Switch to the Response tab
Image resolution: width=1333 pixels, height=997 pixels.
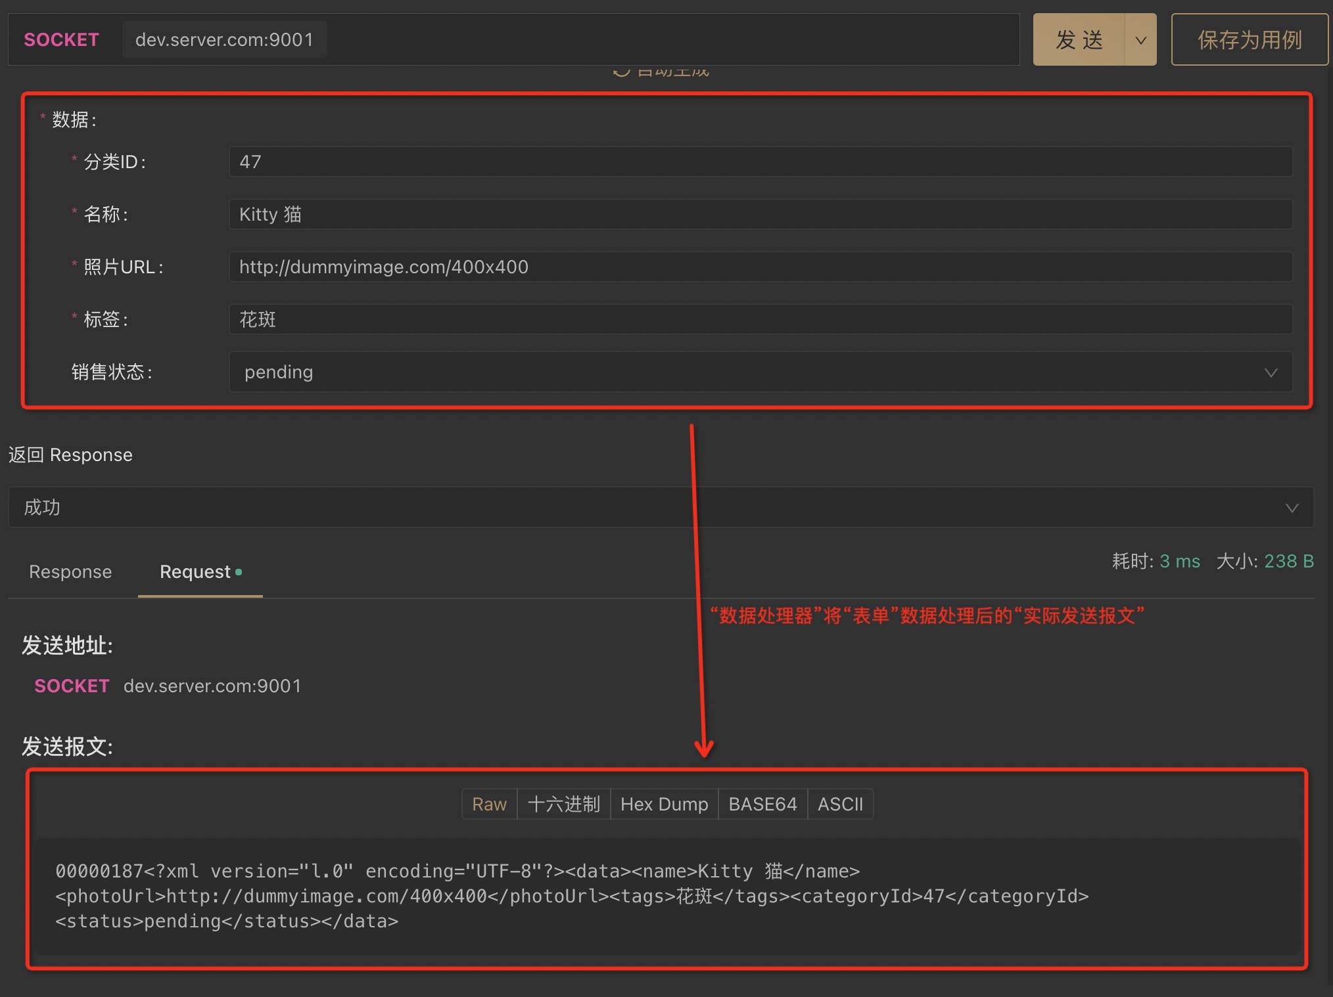pos(70,571)
